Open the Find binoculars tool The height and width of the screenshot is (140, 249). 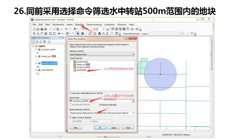point(100,34)
